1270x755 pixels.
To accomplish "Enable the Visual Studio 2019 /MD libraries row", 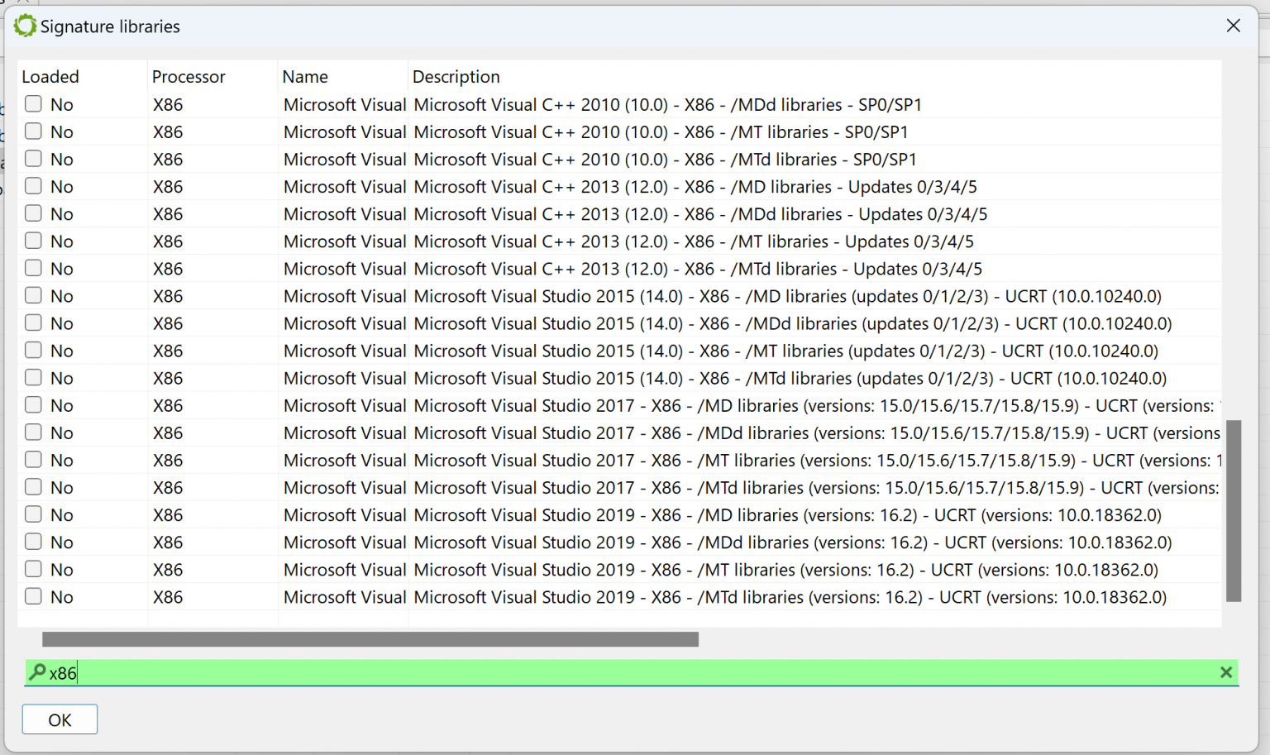I will tap(33, 514).
